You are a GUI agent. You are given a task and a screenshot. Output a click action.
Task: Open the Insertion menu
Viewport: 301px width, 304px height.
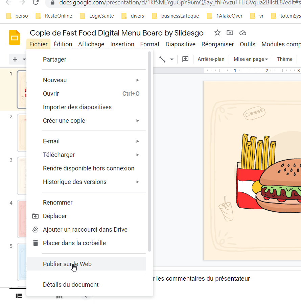tap(122, 44)
